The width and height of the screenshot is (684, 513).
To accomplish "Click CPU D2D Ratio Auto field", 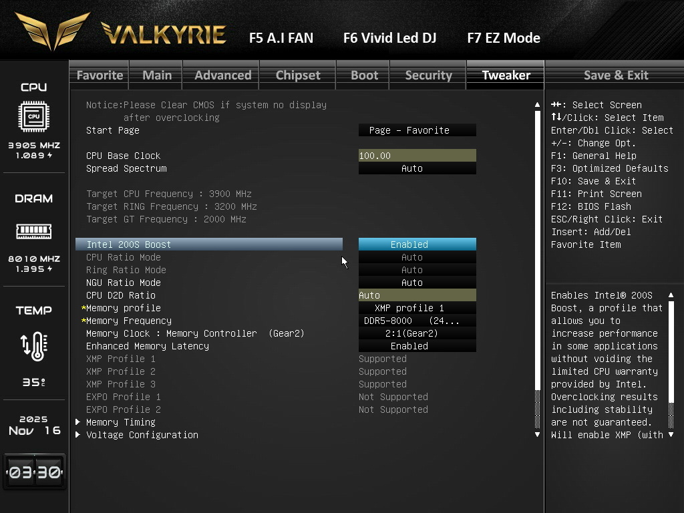I will (417, 295).
